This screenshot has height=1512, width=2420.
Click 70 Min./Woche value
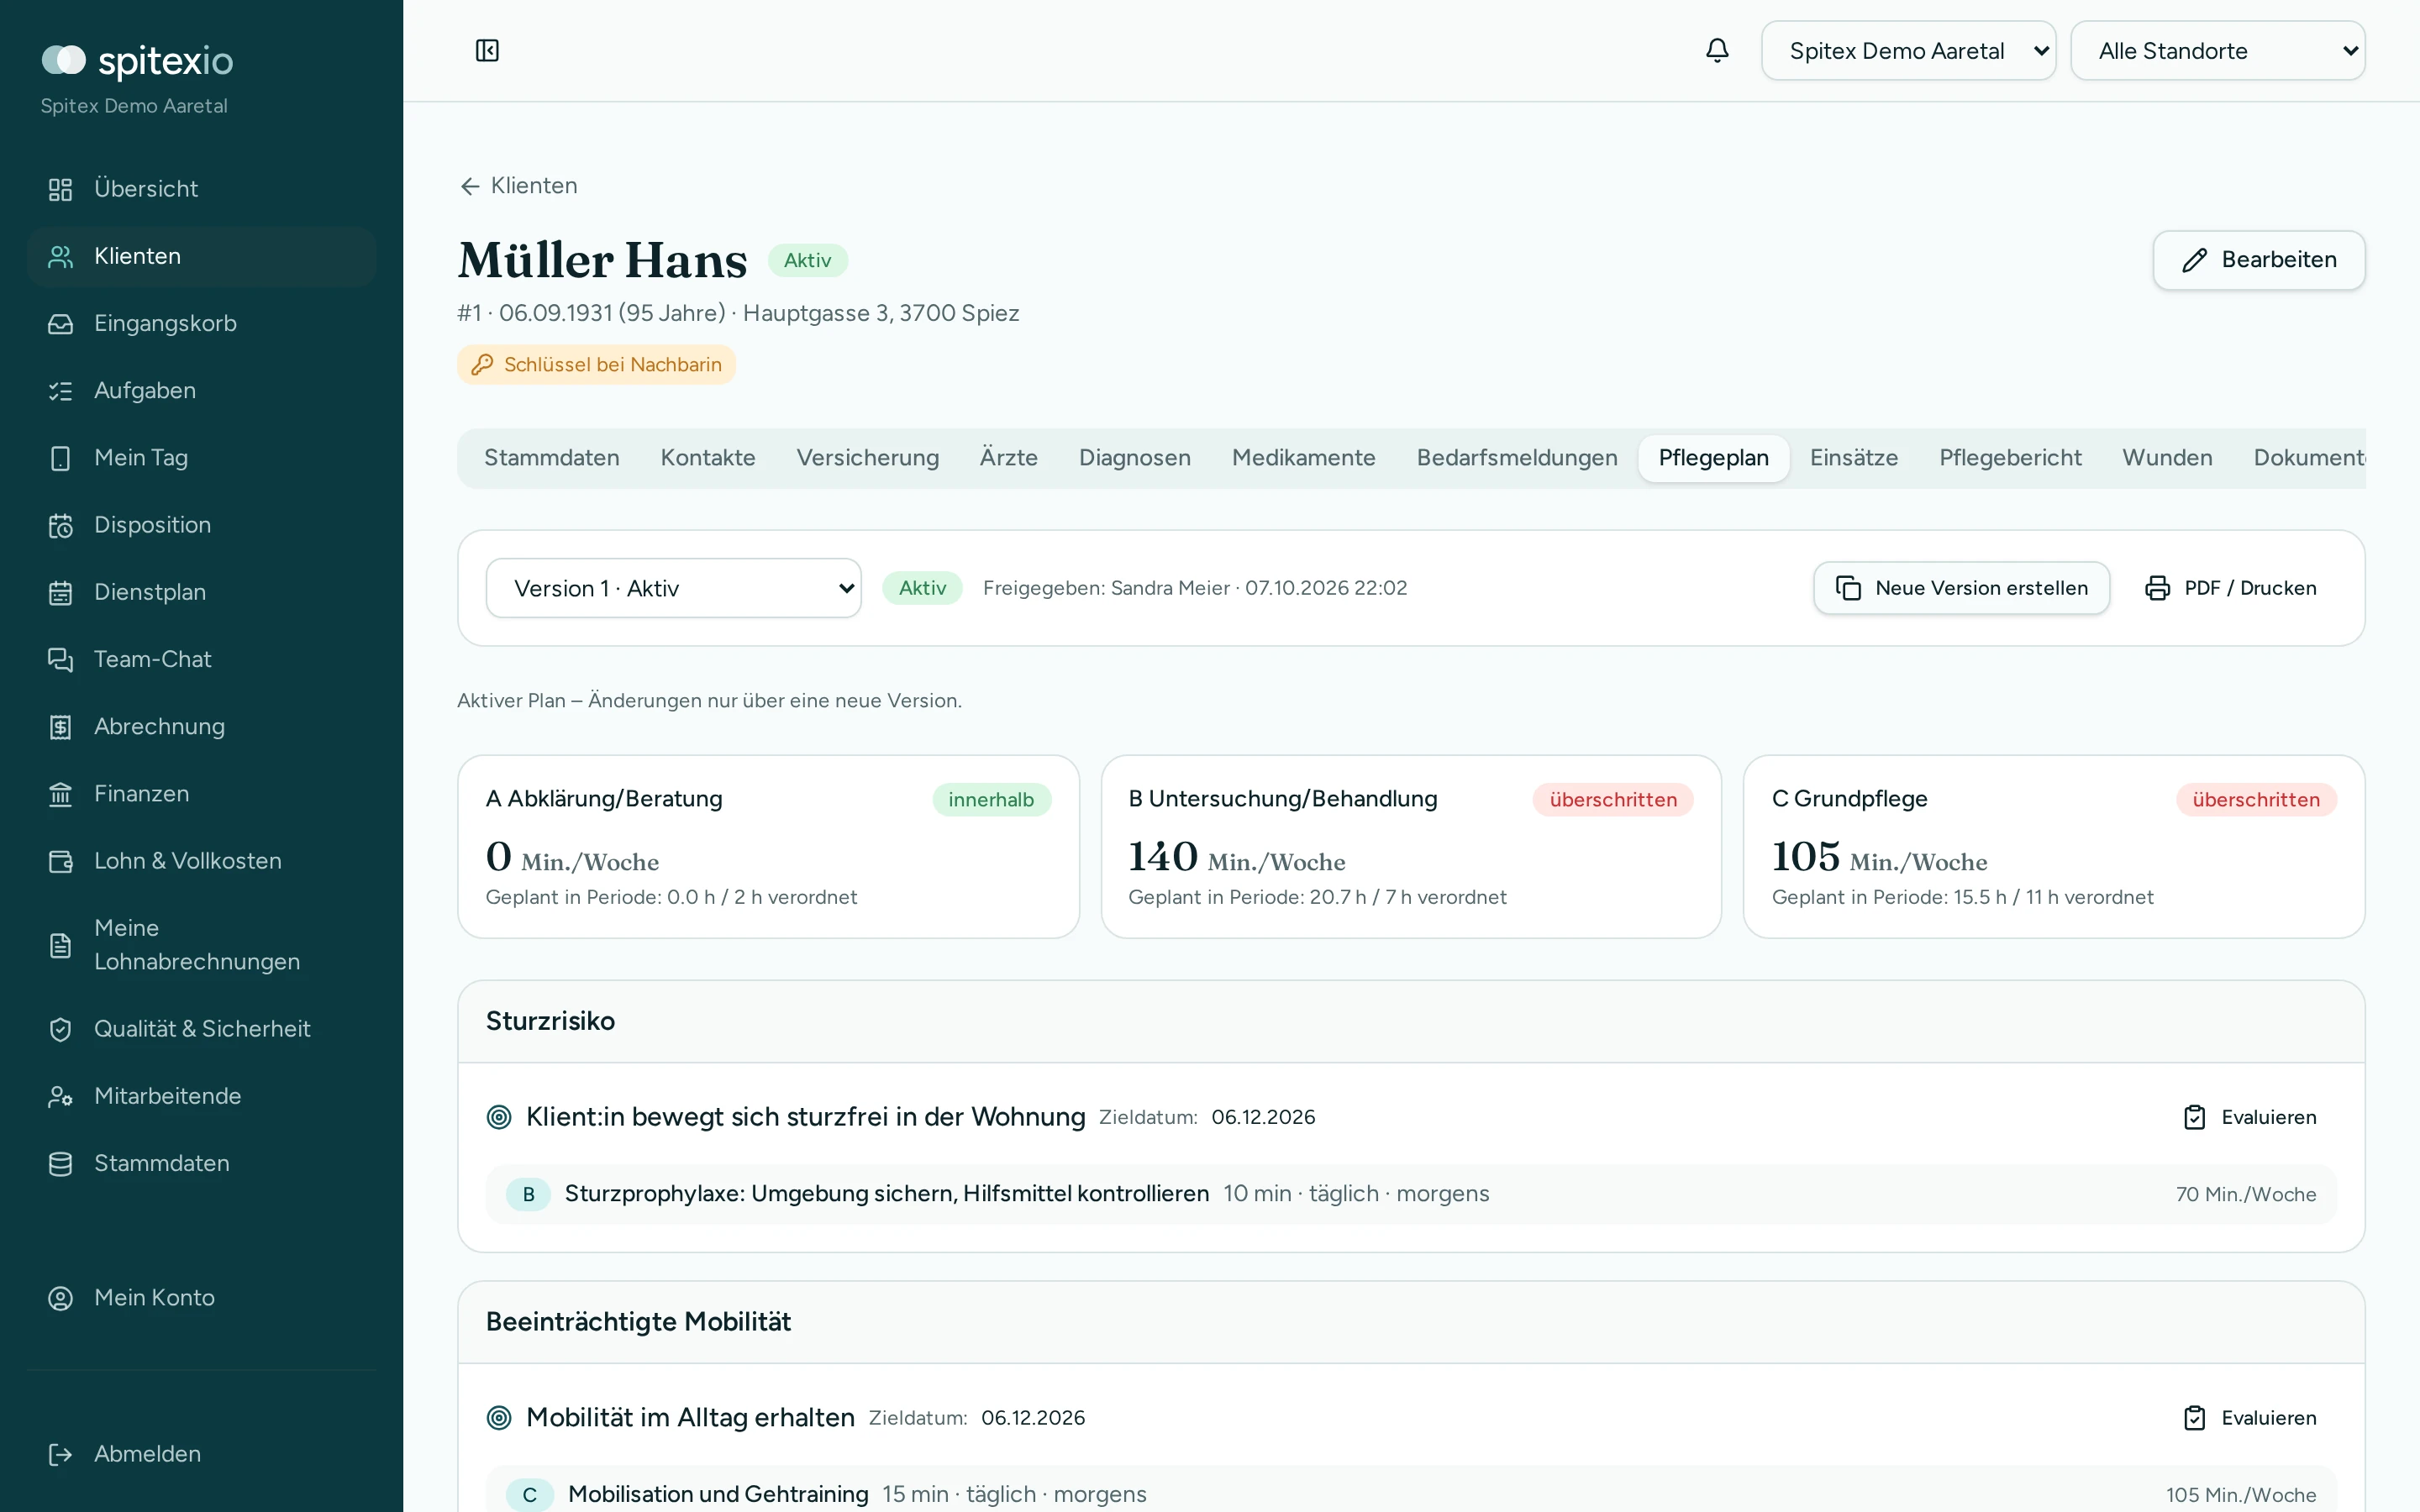click(x=2245, y=1194)
